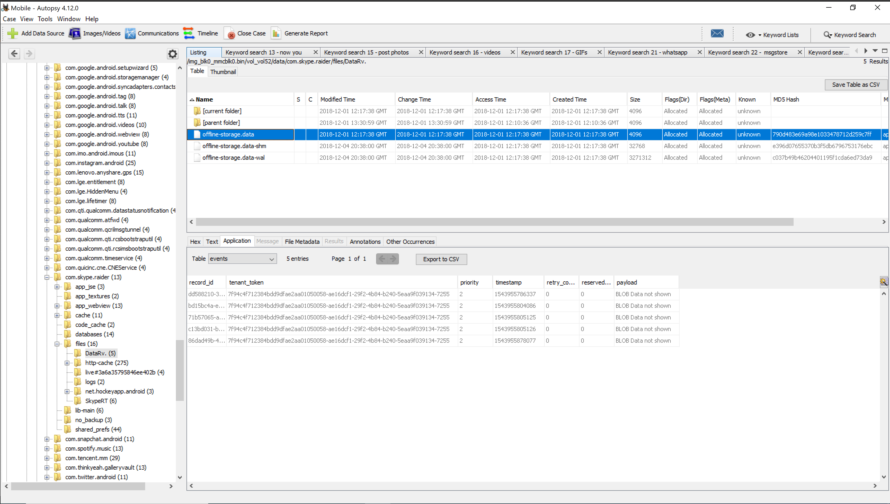Close the Keyword search 21 - whatsapp tab

coord(699,52)
